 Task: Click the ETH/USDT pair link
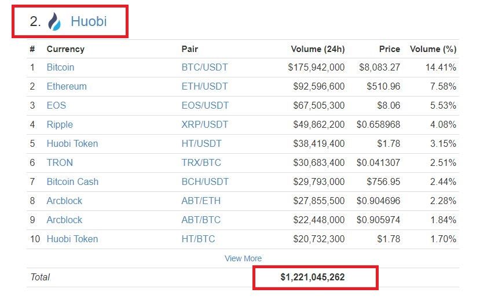204,86
